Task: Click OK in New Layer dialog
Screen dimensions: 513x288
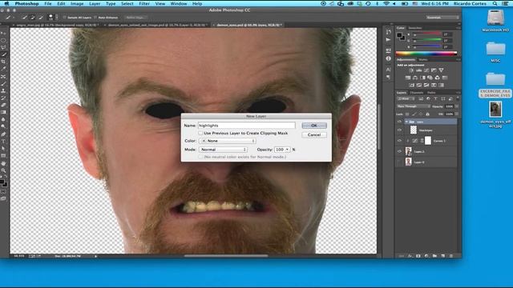Action: click(x=314, y=126)
